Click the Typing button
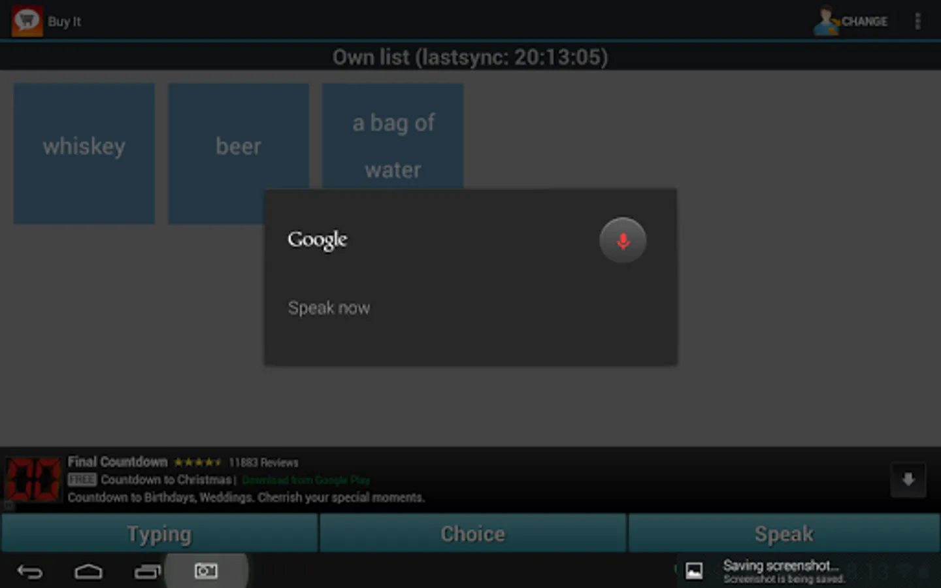Screen dimensions: 941x588 [x=159, y=533]
